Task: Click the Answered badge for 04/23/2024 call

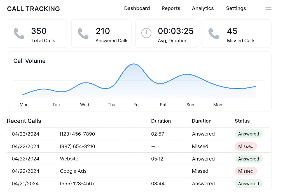Action: pos(248,134)
